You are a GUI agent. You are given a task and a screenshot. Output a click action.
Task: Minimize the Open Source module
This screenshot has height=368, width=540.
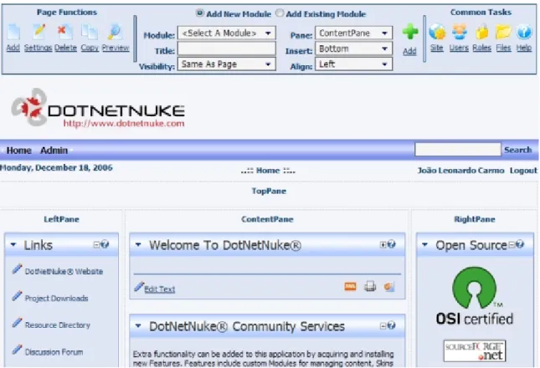click(512, 245)
